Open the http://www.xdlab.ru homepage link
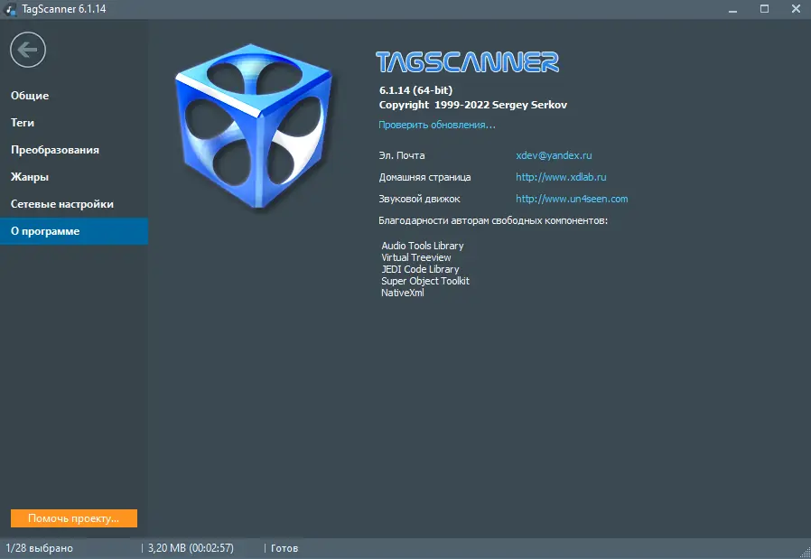 pos(561,177)
